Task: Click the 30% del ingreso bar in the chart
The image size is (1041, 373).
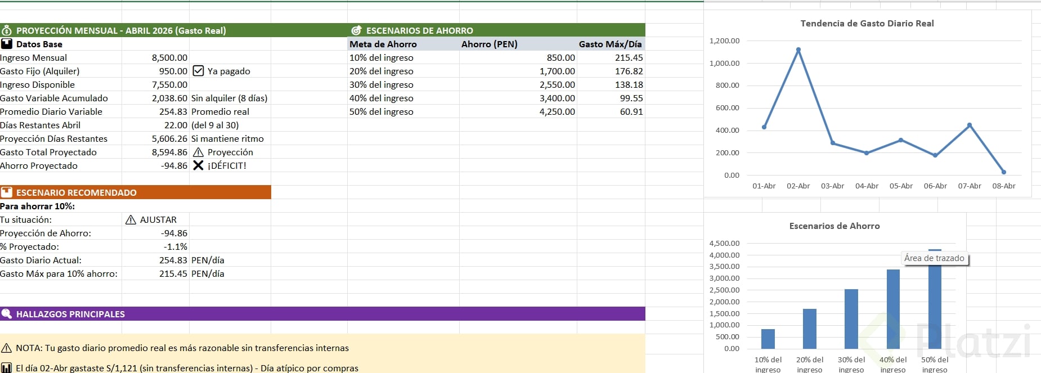Action: 851,318
